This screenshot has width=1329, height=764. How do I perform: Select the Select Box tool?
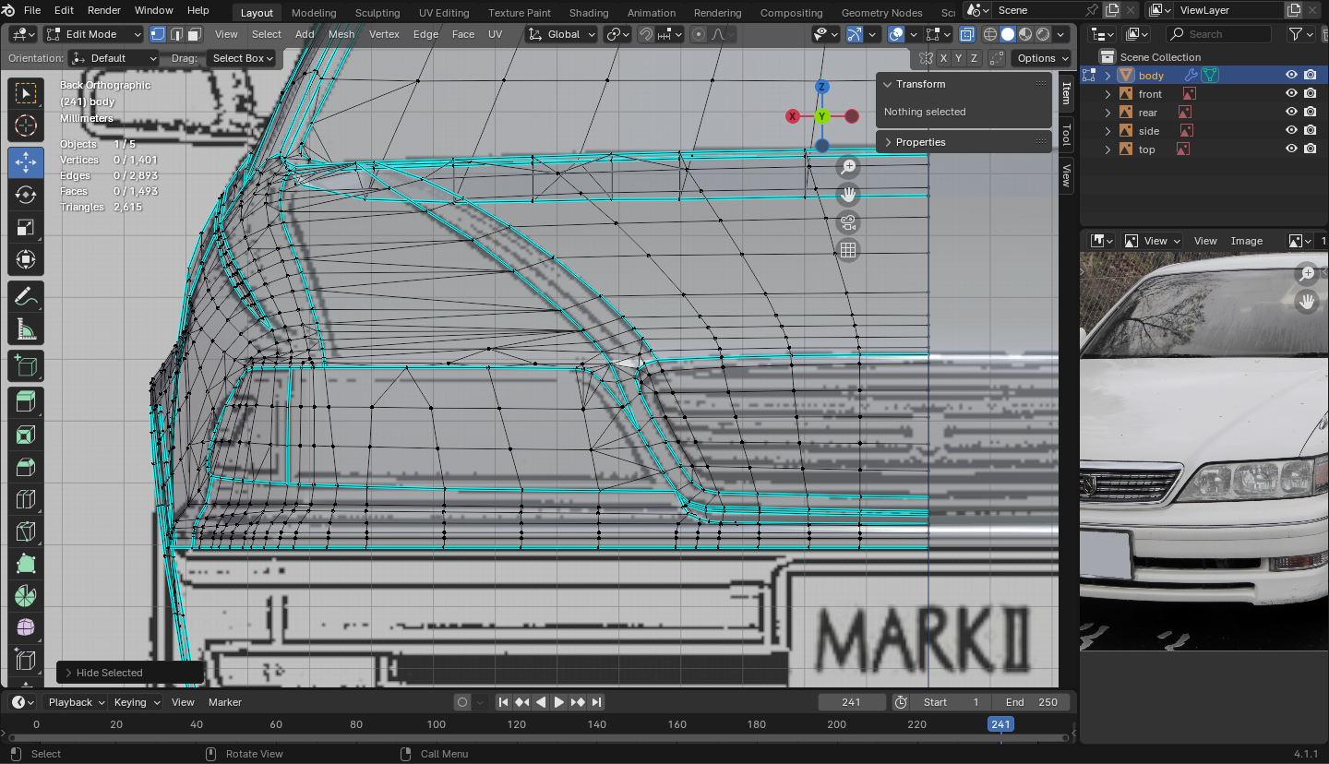click(x=26, y=93)
